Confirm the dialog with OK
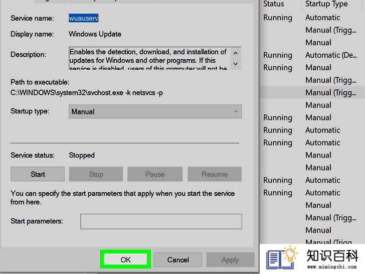Image resolution: width=365 pixels, height=274 pixels. (x=125, y=259)
